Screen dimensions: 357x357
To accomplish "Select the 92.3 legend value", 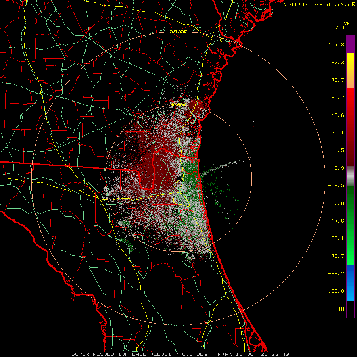I will click(x=338, y=62).
